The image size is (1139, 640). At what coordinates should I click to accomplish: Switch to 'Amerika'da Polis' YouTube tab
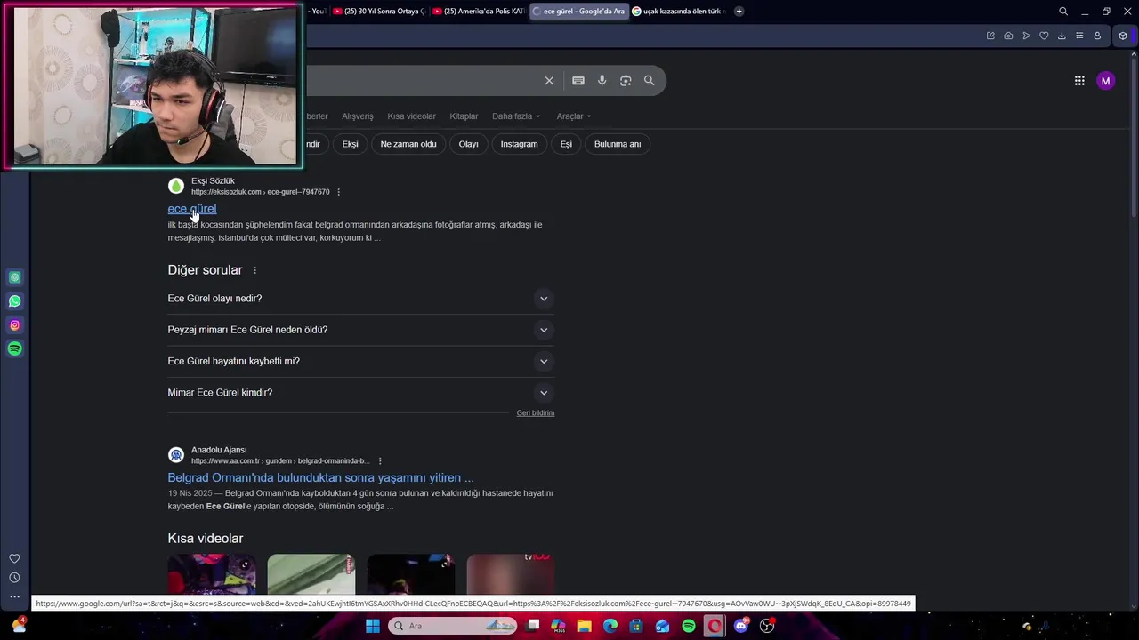479,12
